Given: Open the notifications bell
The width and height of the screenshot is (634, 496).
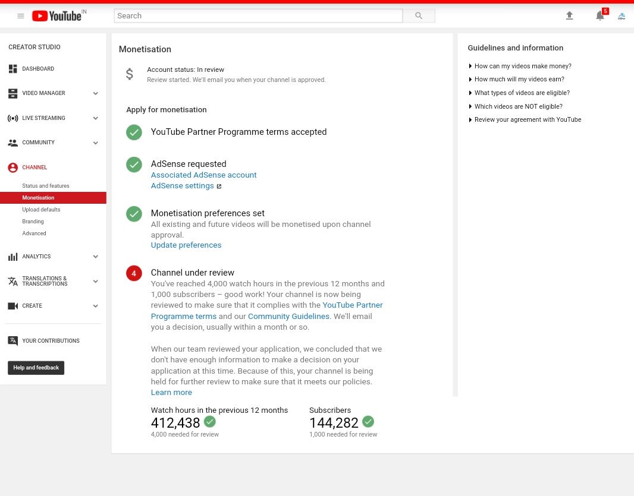Looking at the screenshot, I should tap(600, 16).
